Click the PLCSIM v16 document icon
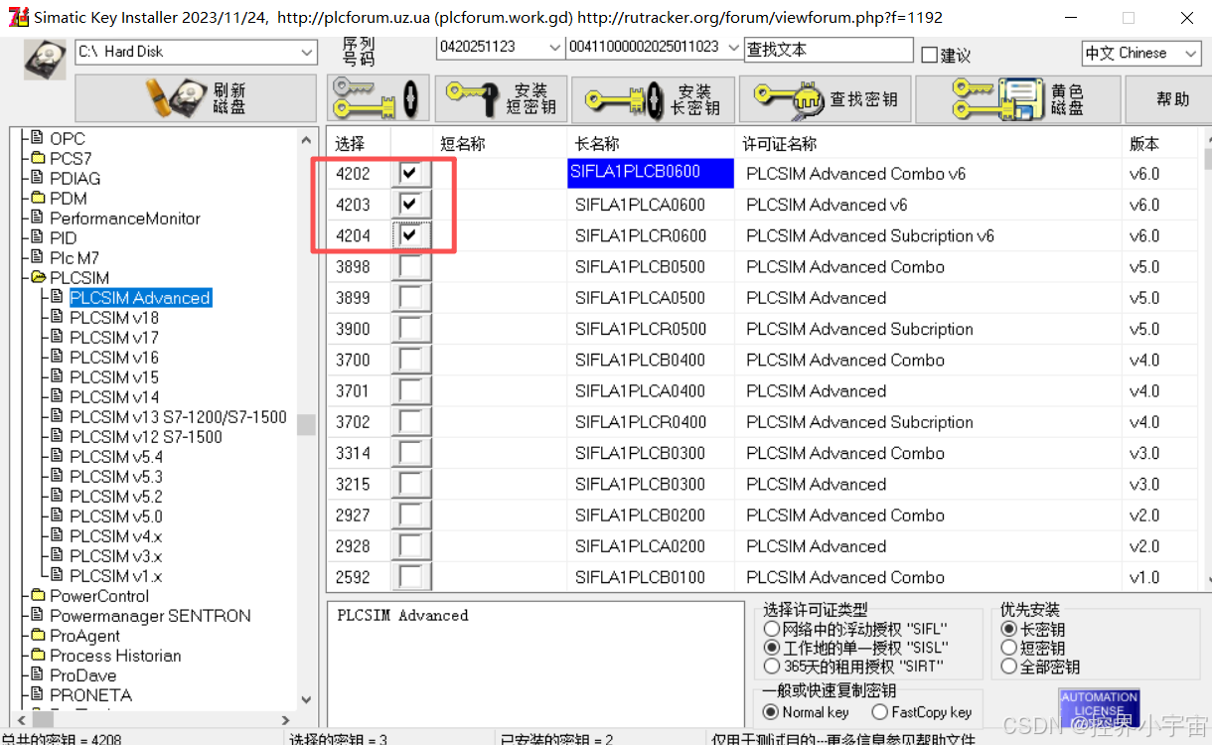The width and height of the screenshot is (1212, 745). (x=58, y=358)
